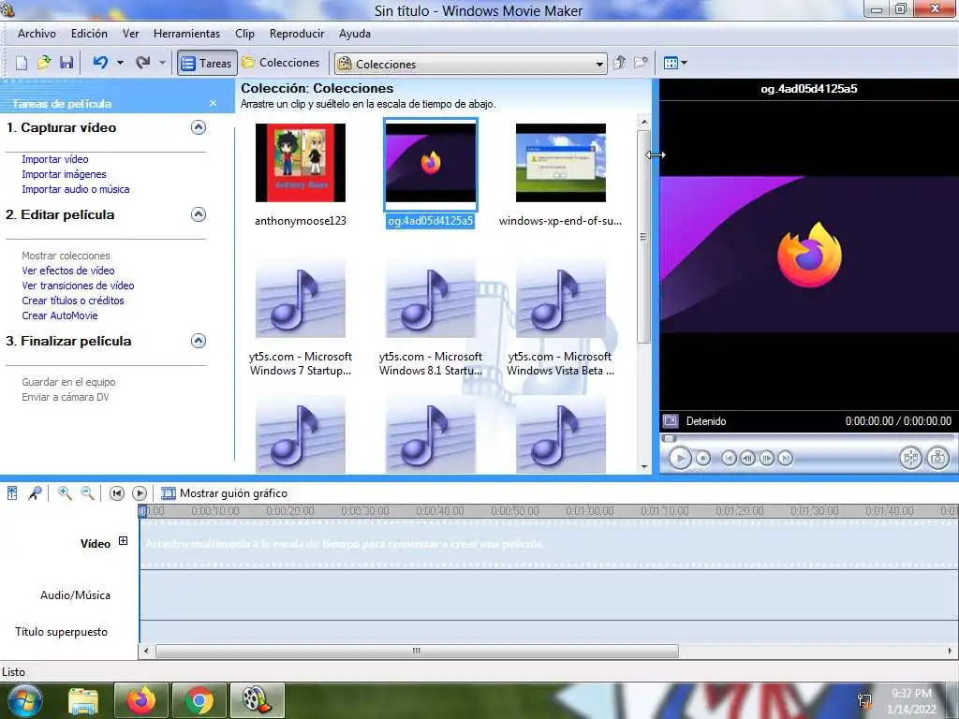Click the Back (rewind) preview button
This screenshot has height=719, width=959.
pos(729,458)
